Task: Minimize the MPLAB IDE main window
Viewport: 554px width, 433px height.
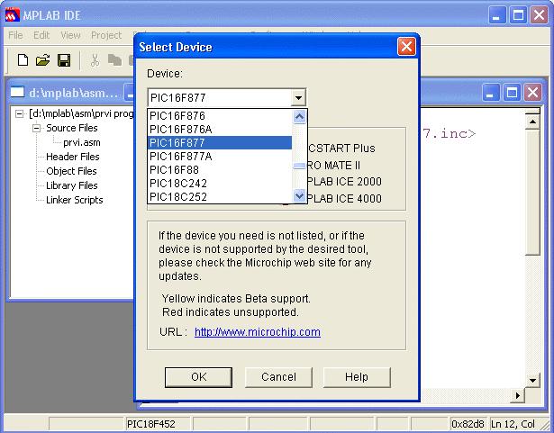Action: click(497, 15)
